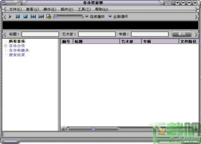This screenshot has width=201, height=144.
Task: Sort by the 编号 column header
Action: pyautogui.click(x=67, y=42)
